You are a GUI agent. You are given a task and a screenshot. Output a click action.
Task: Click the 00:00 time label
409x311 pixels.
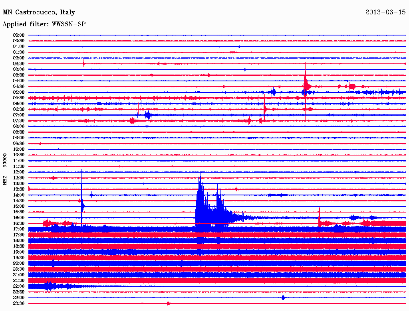(19, 35)
